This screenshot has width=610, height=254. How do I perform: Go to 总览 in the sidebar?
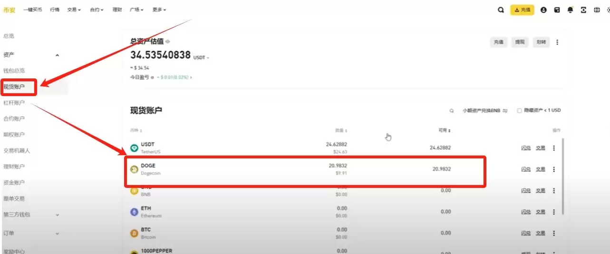[9, 36]
